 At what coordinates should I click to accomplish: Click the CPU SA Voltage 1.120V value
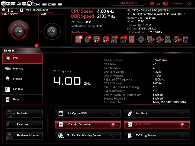(x=157, y=76)
